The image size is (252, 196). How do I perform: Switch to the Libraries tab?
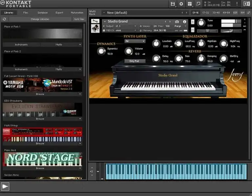(x=9, y=12)
